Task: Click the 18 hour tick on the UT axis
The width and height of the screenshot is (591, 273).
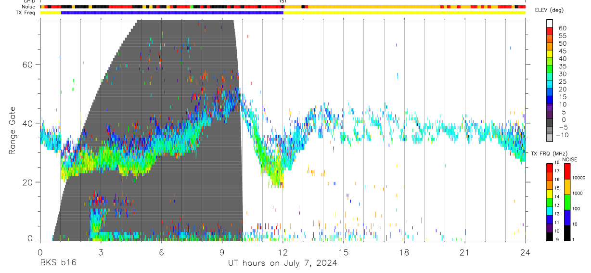Action: pos(404,252)
